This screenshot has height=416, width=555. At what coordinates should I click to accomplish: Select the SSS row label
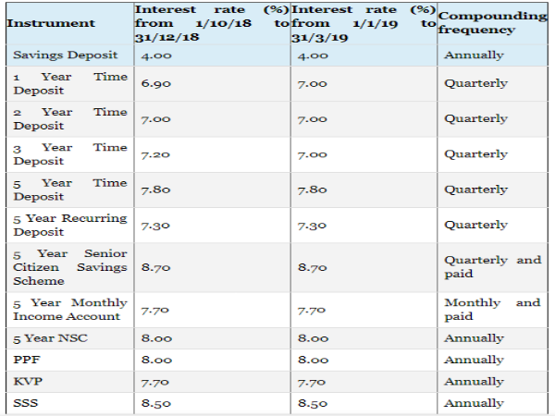(x=24, y=403)
